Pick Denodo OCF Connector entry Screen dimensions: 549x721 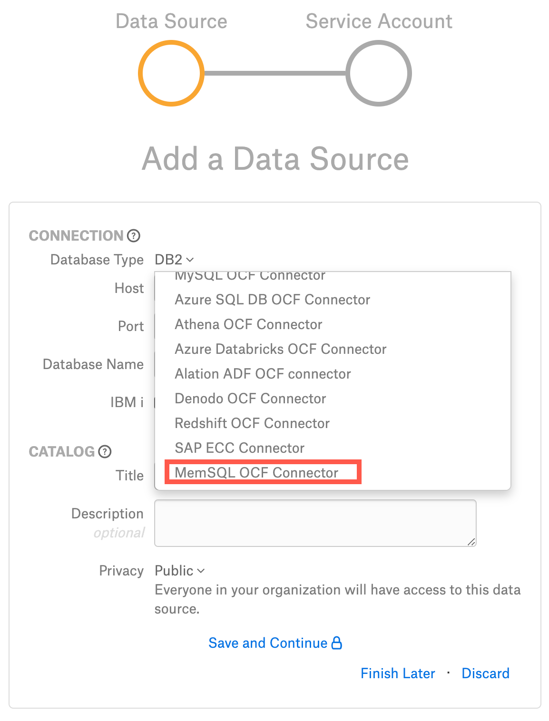pyautogui.click(x=250, y=399)
